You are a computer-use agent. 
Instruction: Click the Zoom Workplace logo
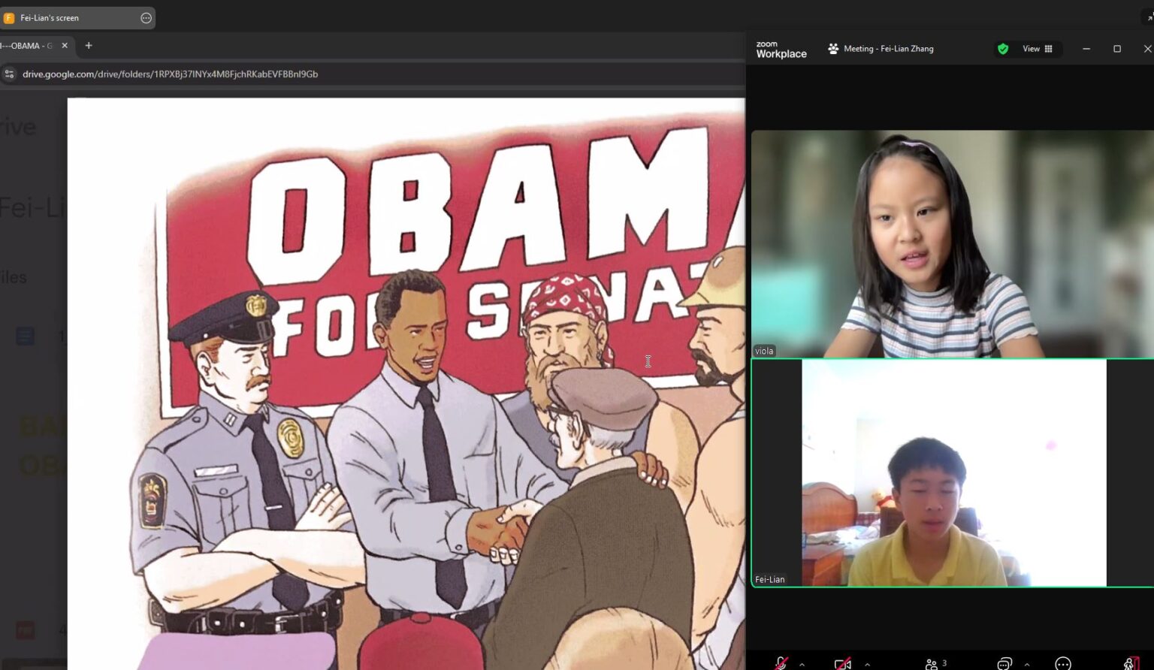click(x=781, y=50)
